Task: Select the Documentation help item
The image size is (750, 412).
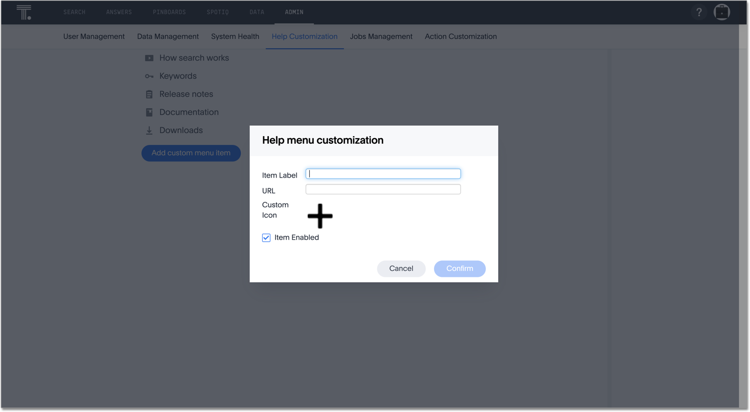Action: (189, 112)
